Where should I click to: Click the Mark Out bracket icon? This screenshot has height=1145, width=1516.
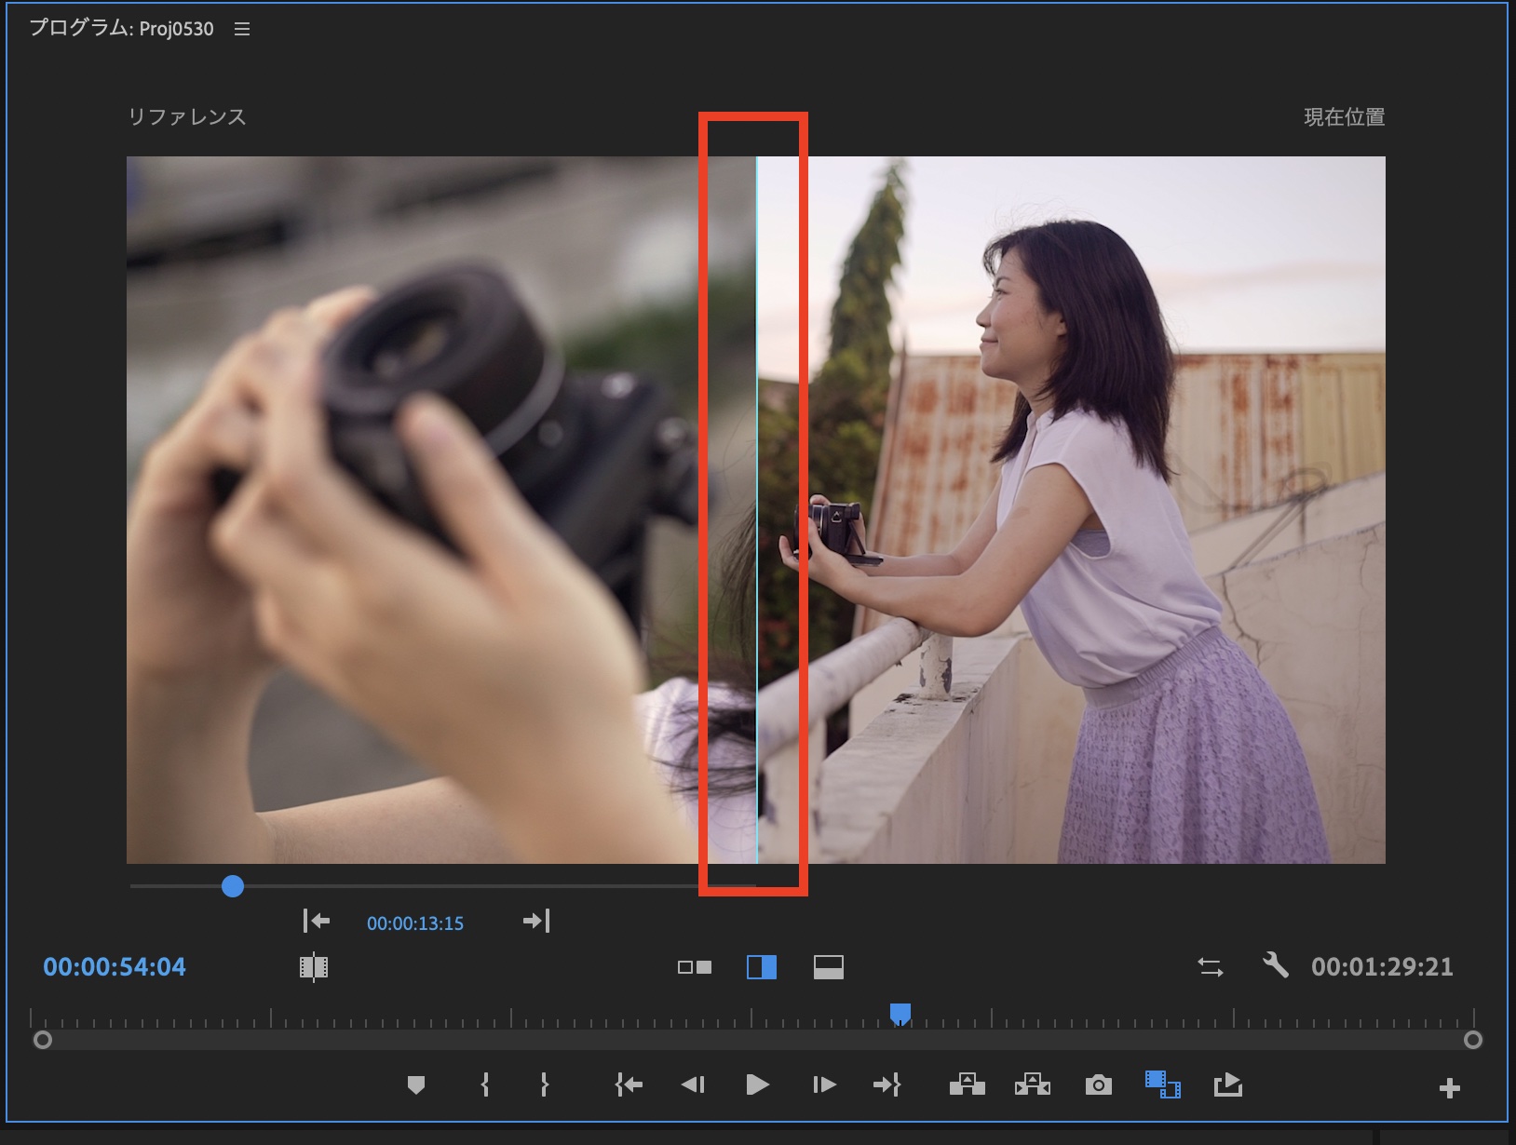click(x=545, y=1084)
